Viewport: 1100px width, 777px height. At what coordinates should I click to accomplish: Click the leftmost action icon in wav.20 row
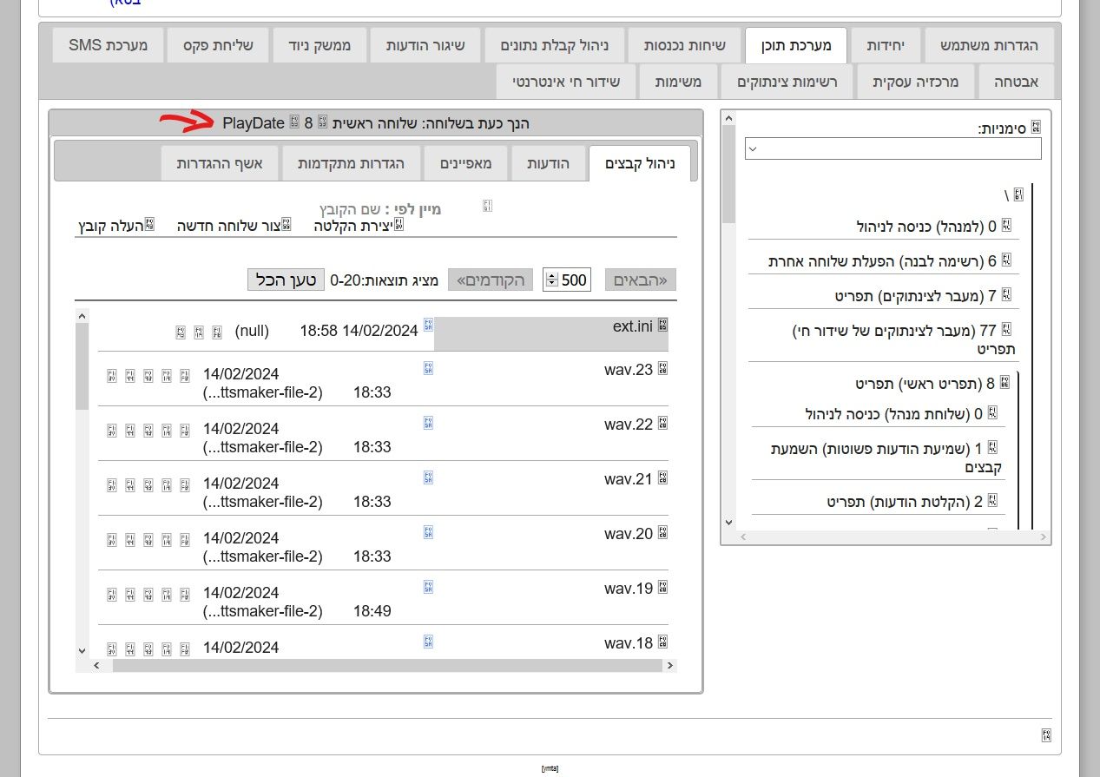pyautogui.click(x=111, y=539)
